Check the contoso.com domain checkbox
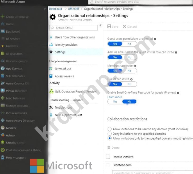The width and height of the screenshot is (193, 174). [x=108, y=165]
